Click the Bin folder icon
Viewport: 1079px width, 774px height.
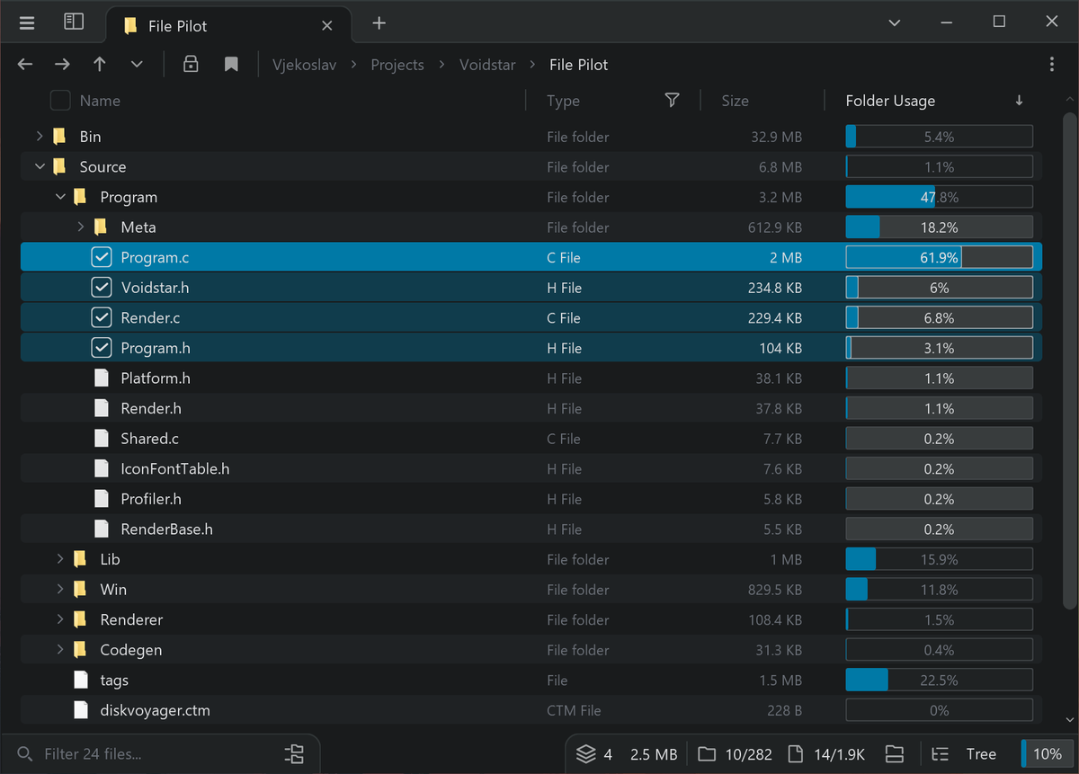pyautogui.click(x=59, y=137)
